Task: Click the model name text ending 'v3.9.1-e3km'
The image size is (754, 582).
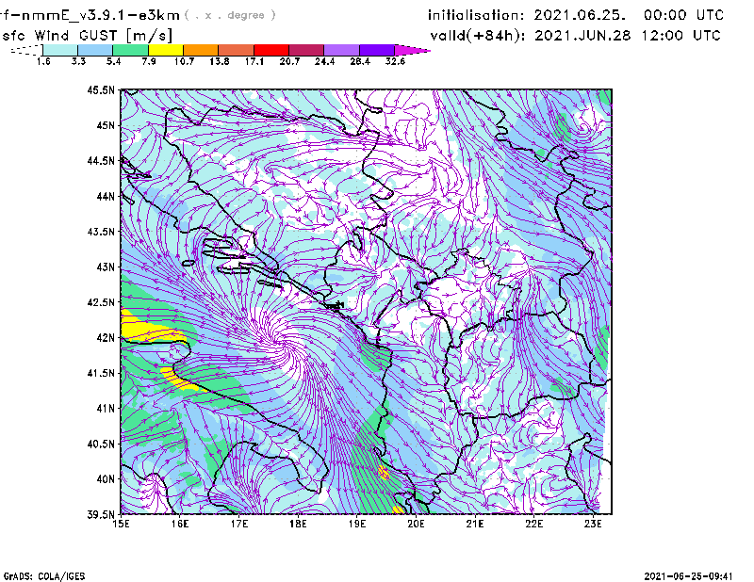Action: click(90, 15)
